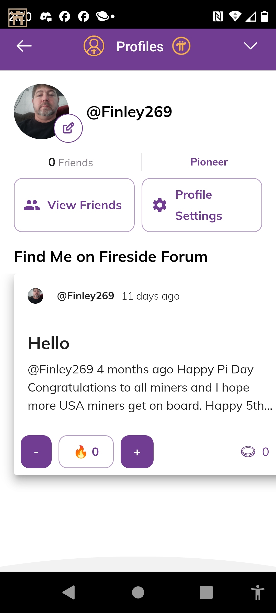Tap the Pi coin logo in header
The height and width of the screenshot is (613, 276).
point(181,46)
